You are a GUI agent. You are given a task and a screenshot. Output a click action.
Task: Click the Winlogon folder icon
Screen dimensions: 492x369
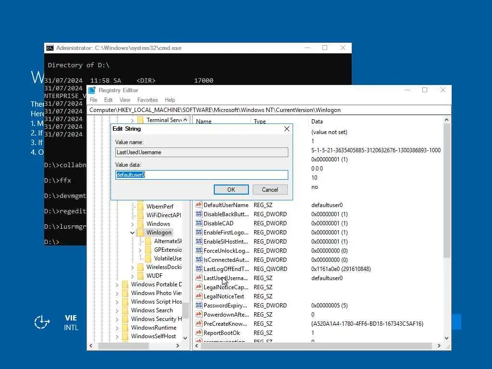[x=141, y=233]
